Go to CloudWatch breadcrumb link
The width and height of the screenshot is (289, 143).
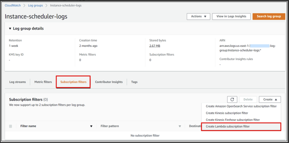pyautogui.click(x=12, y=6)
